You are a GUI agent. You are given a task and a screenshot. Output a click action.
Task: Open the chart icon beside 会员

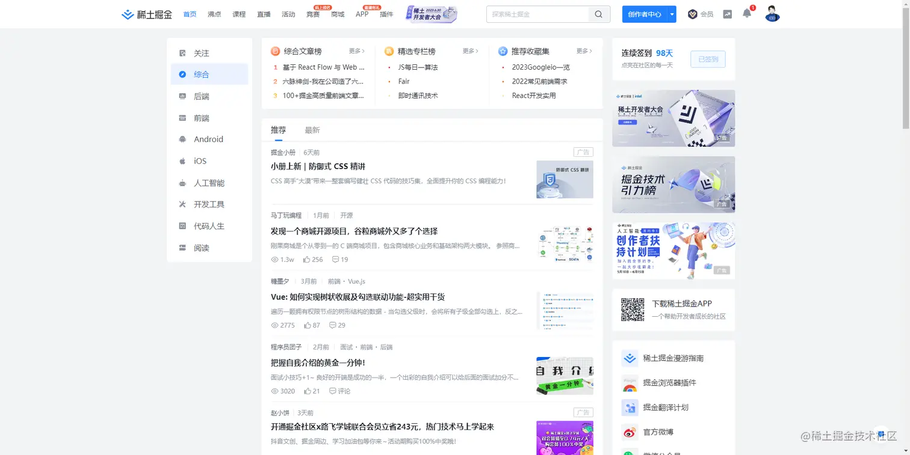tap(728, 14)
